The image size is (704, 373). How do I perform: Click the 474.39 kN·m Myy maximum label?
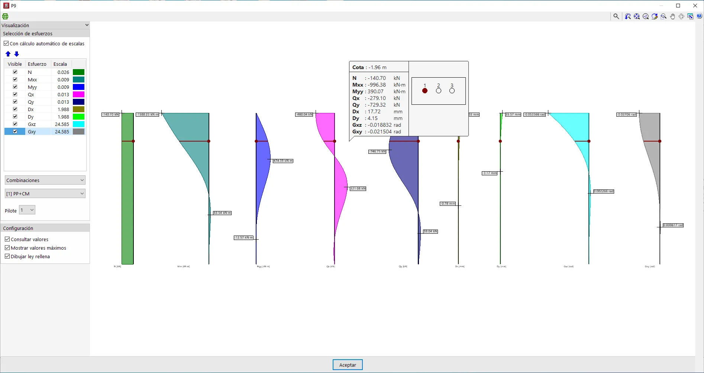coord(283,161)
